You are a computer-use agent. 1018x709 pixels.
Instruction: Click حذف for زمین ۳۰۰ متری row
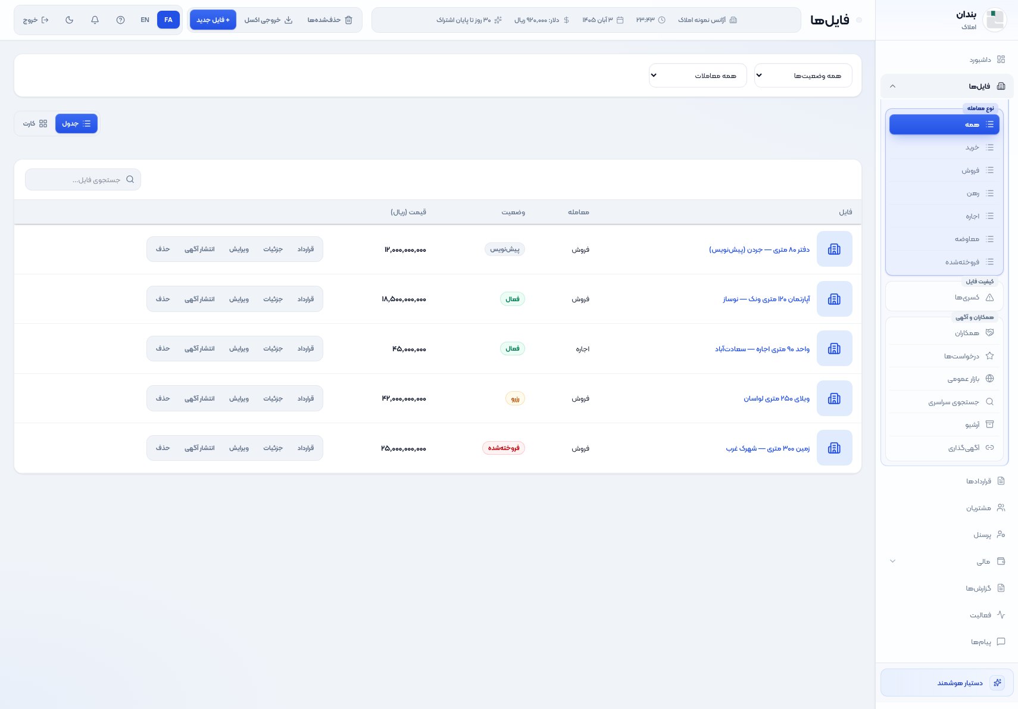coord(163,448)
